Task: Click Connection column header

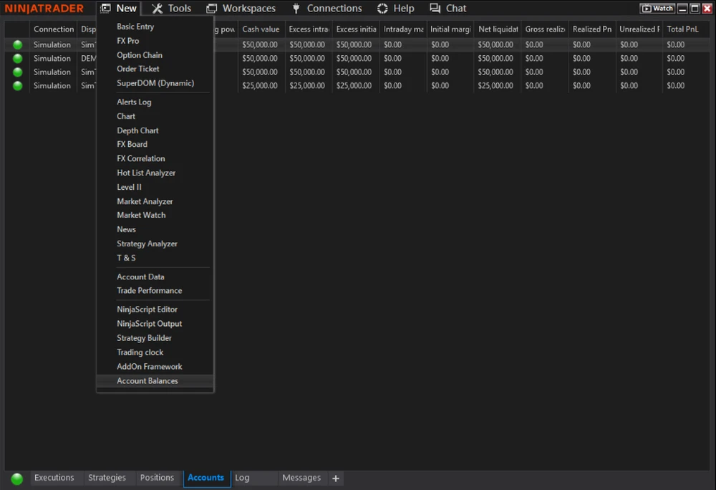Action: 54,29
